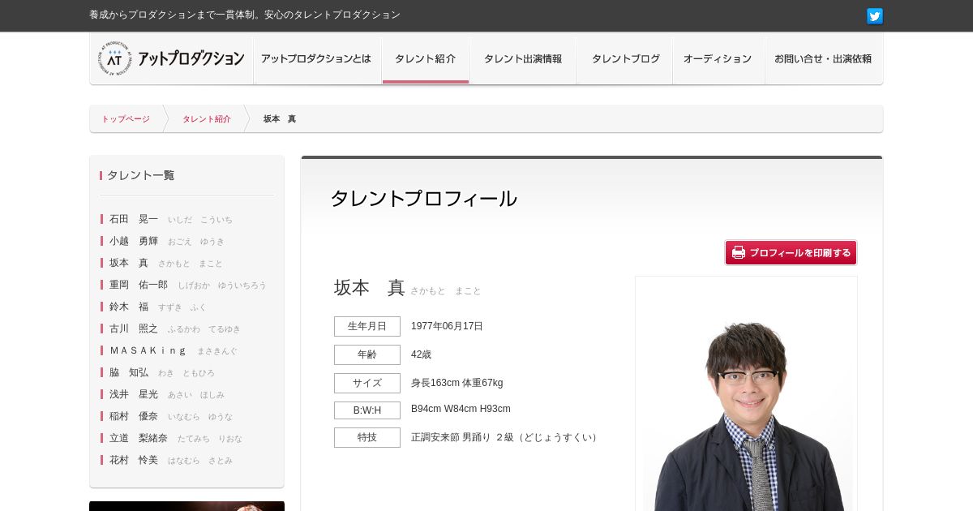973x511 pixels.
Task: Click the 年齢 label box
Action: click(x=367, y=354)
